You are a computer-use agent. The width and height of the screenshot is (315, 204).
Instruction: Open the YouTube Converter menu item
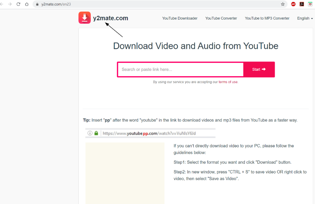pyautogui.click(x=221, y=18)
